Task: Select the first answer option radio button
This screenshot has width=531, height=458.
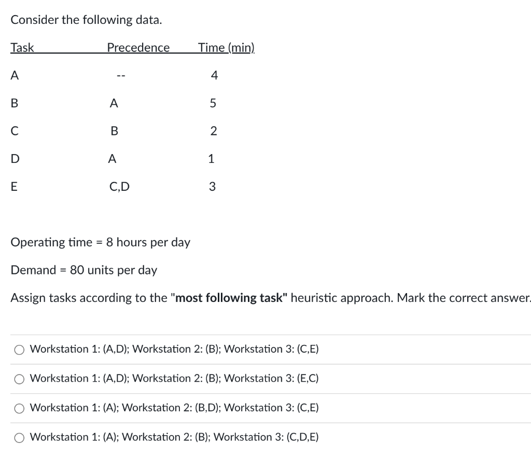Action: tap(19, 350)
